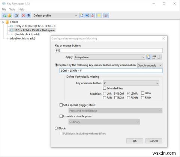
Task: Open the Key or mouse button V dropdown
Action: click(131, 83)
